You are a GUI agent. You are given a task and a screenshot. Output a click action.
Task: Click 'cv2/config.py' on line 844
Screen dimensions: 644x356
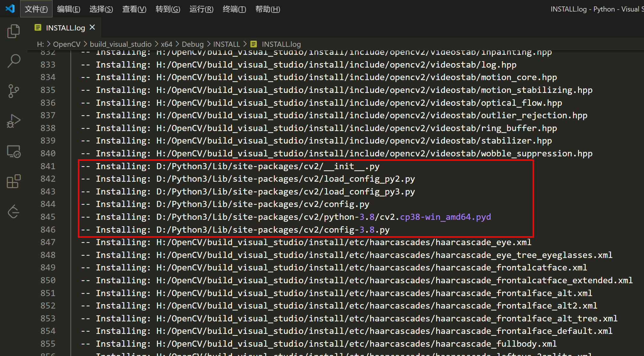tap(336, 204)
